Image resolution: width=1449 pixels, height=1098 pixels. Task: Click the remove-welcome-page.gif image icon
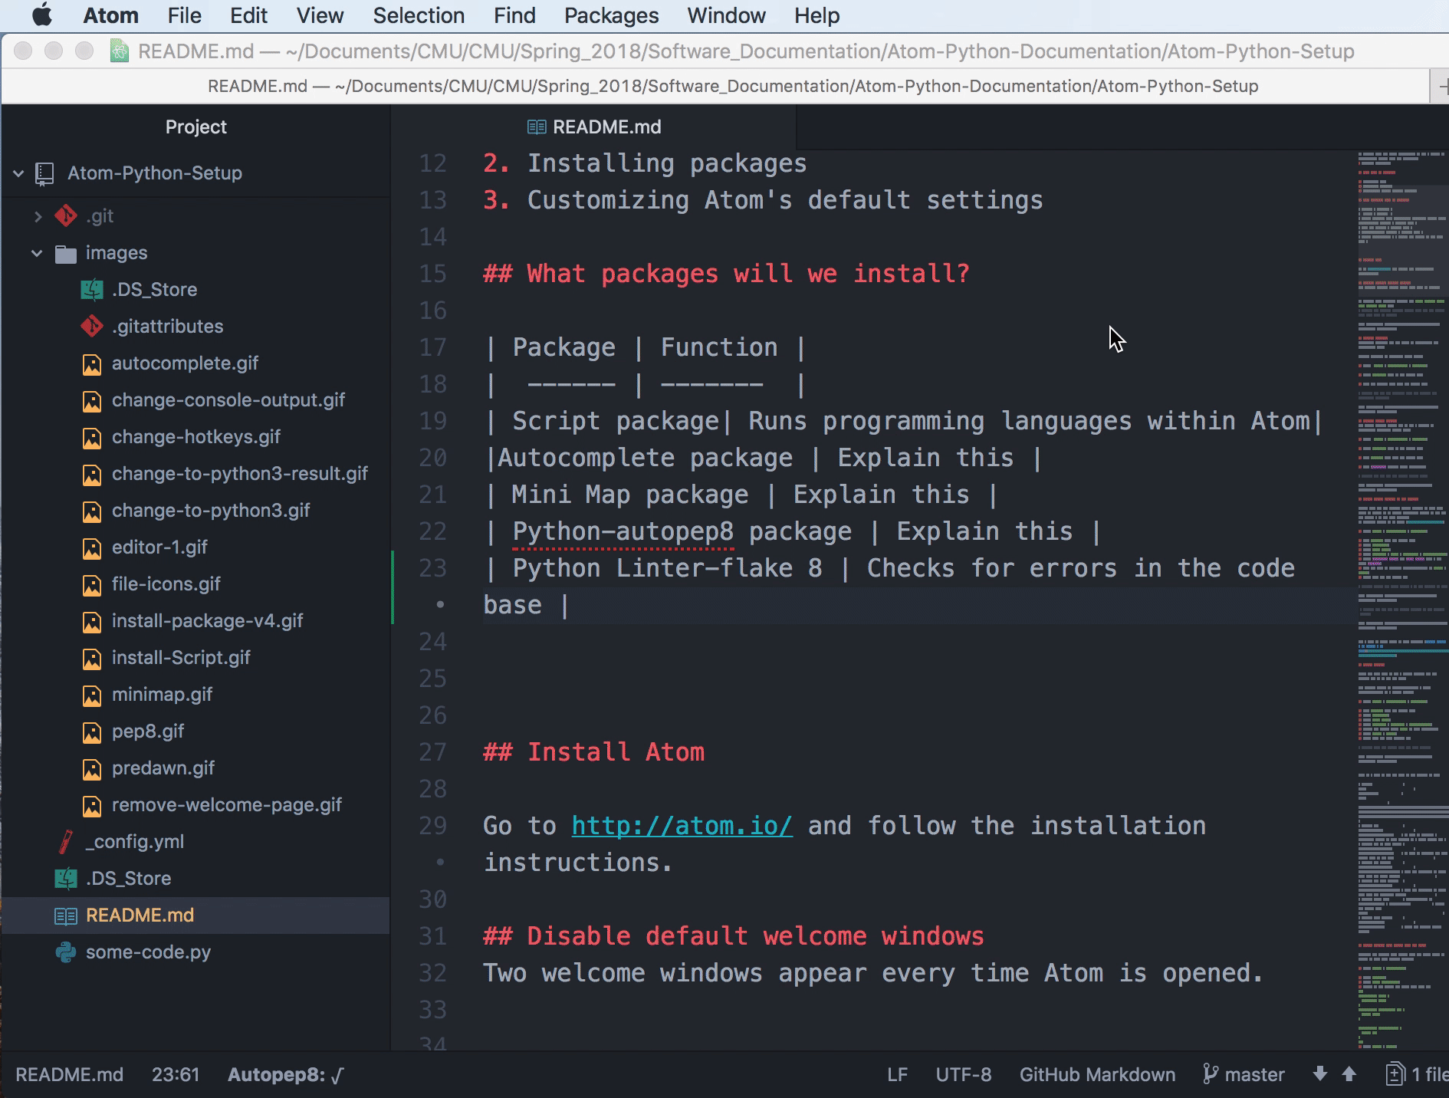click(92, 806)
